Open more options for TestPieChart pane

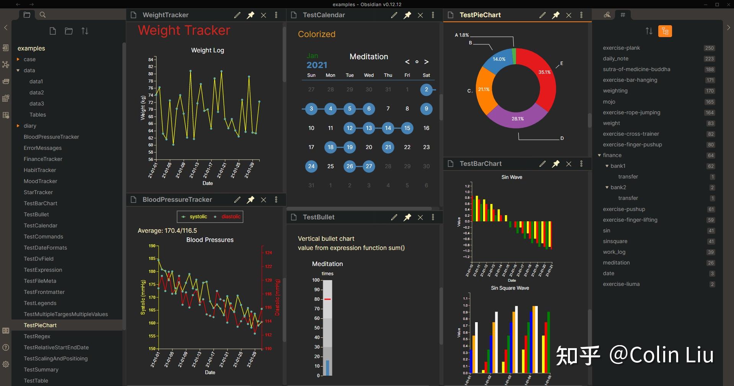tap(581, 15)
